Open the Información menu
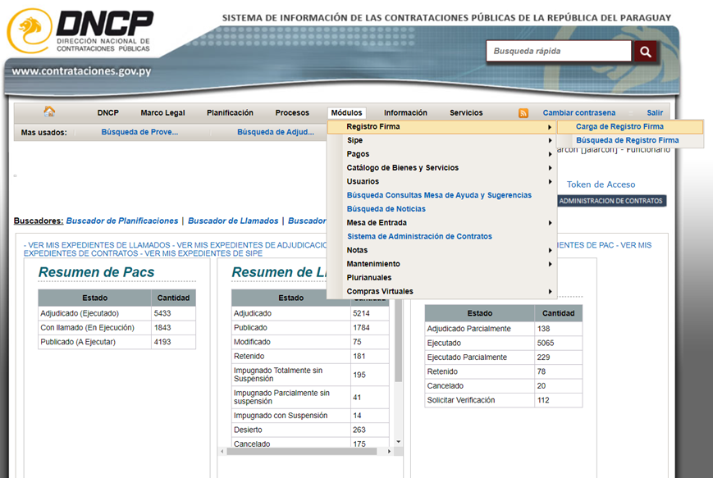The image size is (713, 478). 405,112
